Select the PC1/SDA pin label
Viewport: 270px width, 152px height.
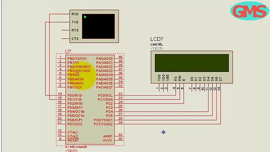pyautogui.click(x=105, y=100)
